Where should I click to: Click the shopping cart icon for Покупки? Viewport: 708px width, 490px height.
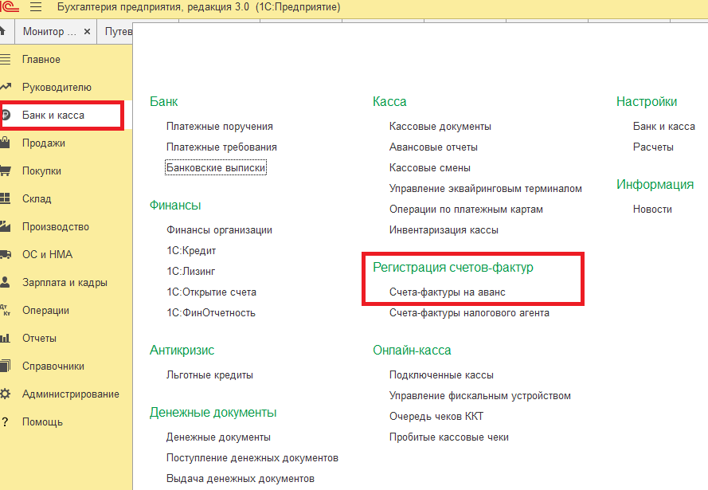(6, 171)
